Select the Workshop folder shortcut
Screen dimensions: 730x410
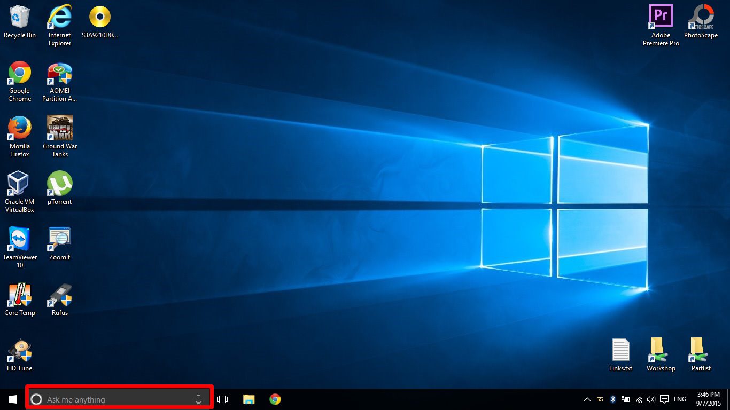[x=661, y=354]
